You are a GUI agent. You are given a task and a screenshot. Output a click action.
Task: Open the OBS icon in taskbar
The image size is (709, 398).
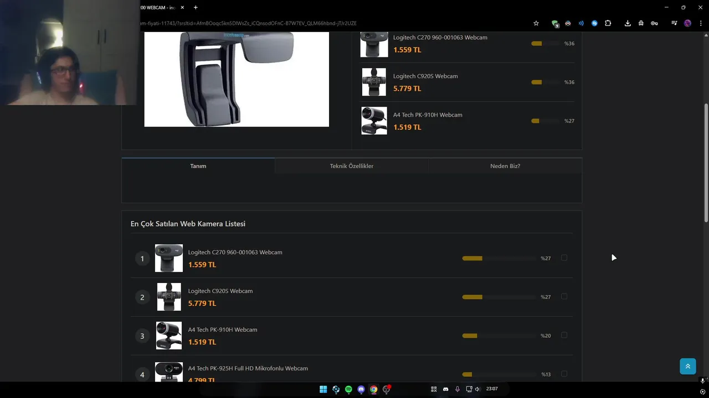pos(387,389)
